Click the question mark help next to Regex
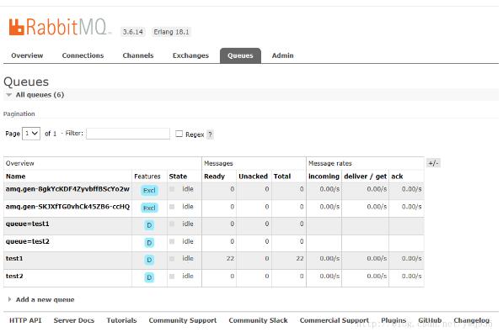The image size is (503, 332). point(210,134)
